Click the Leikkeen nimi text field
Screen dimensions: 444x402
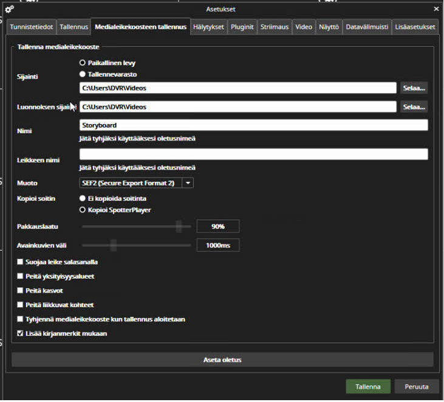(253, 154)
